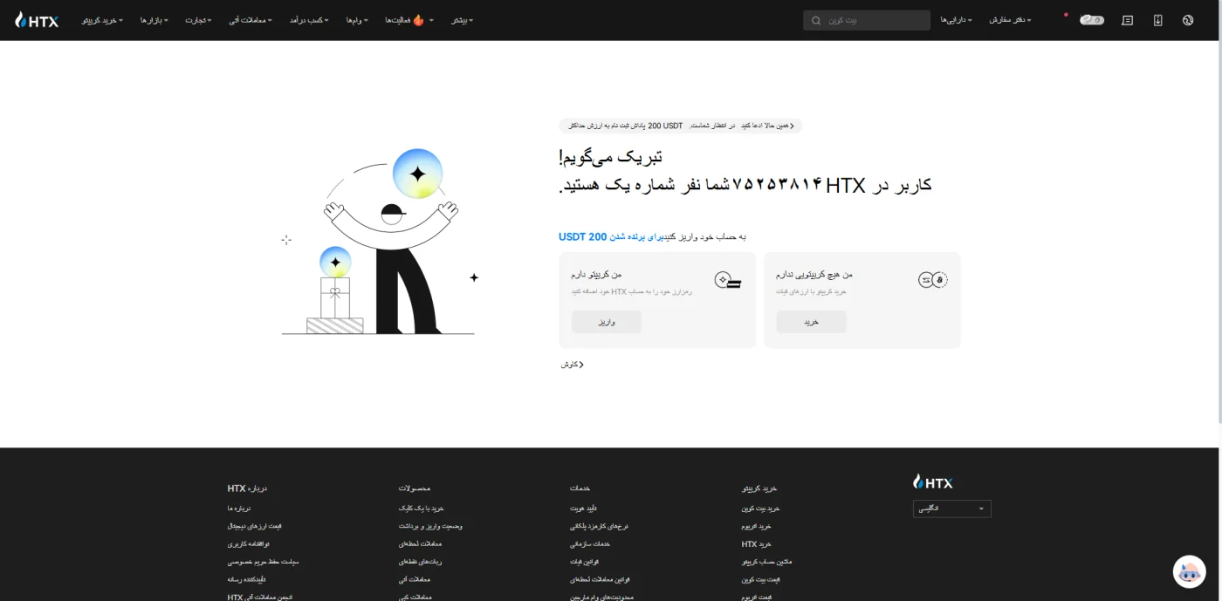Viewport: 1222px width, 601px height.
Task: Open the بیشتر (More) nav menu
Action: tap(462, 20)
